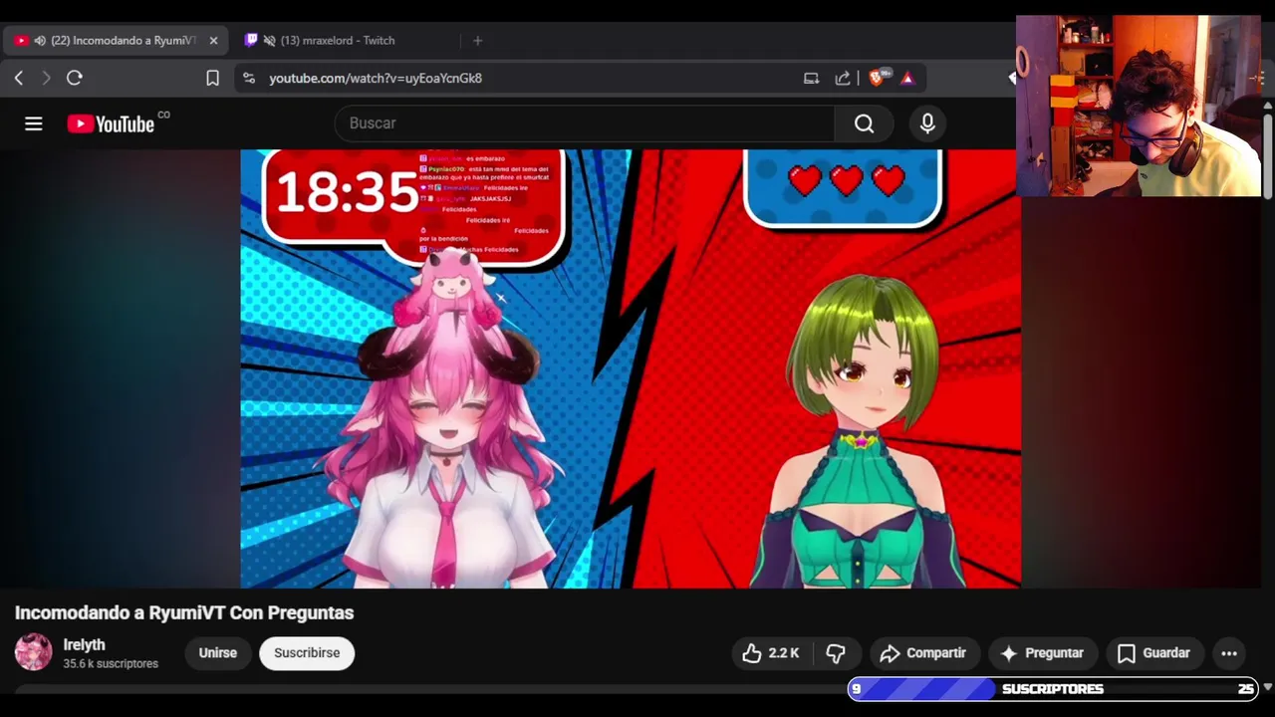Image resolution: width=1275 pixels, height=717 pixels.
Task: Share page via address bar share icon
Action: pyautogui.click(x=843, y=78)
